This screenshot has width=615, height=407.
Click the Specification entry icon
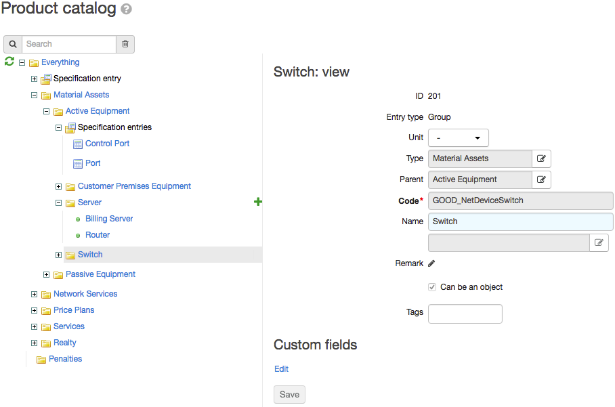[x=46, y=79]
